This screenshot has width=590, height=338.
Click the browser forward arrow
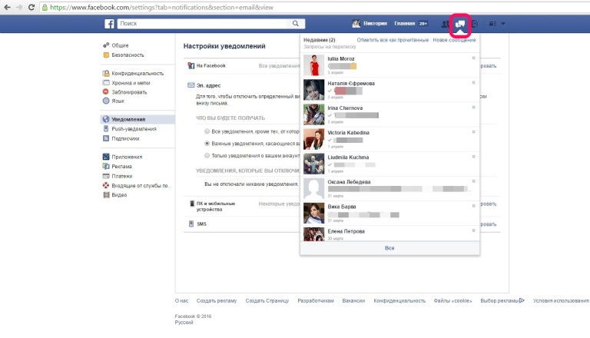19,7
